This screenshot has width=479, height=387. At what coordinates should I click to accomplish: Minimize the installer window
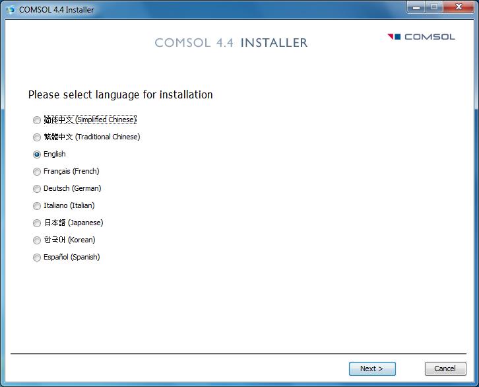click(x=415, y=8)
